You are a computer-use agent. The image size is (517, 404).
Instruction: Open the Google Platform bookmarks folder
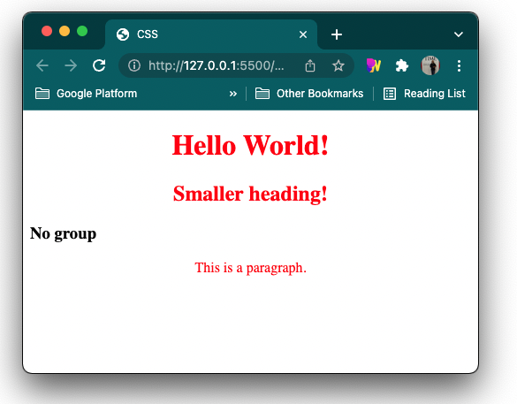[86, 94]
